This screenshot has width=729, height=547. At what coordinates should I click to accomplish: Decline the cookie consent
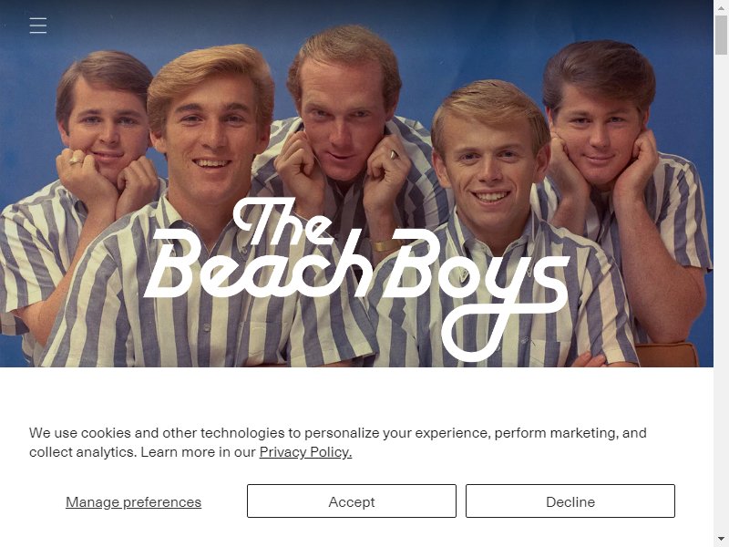point(570,501)
